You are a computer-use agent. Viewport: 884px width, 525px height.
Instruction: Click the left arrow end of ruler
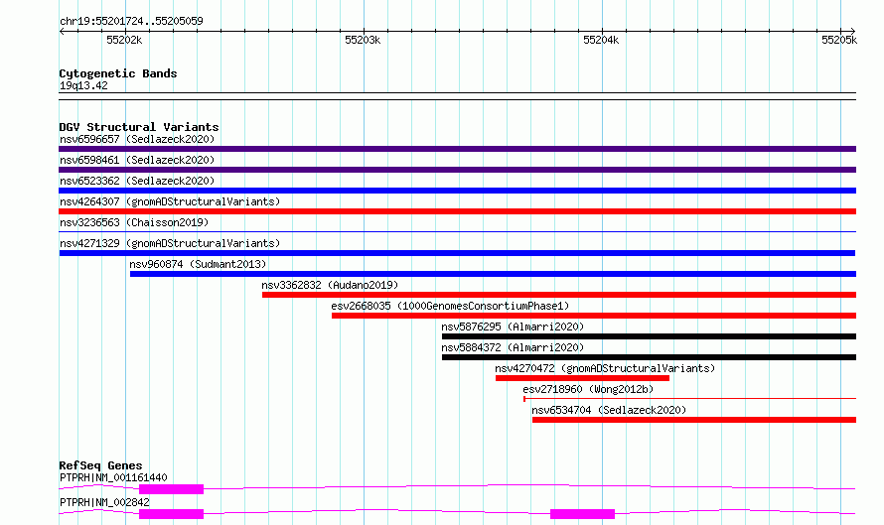point(62,31)
